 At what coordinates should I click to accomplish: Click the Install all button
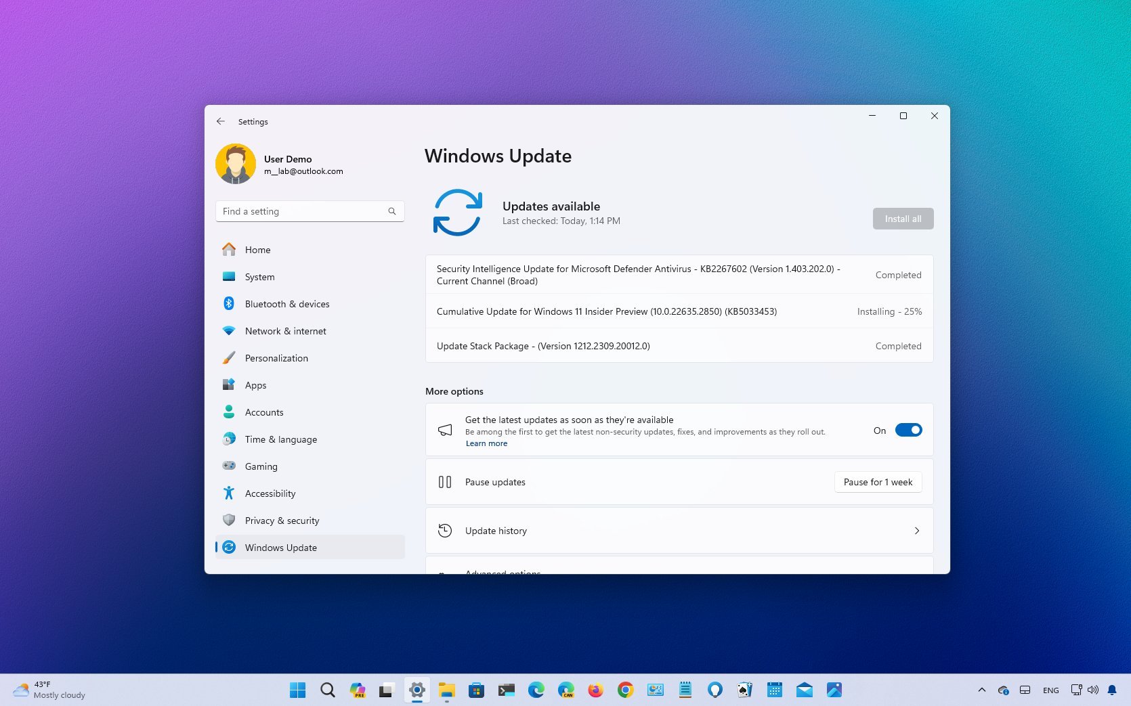(x=902, y=218)
